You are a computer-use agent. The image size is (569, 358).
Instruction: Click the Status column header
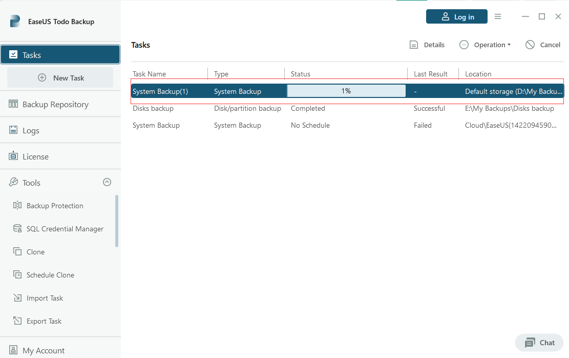301,74
